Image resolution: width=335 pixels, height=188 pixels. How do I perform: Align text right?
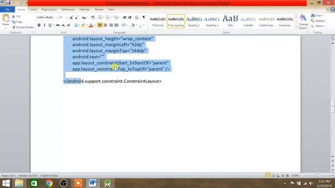click(111, 25)
